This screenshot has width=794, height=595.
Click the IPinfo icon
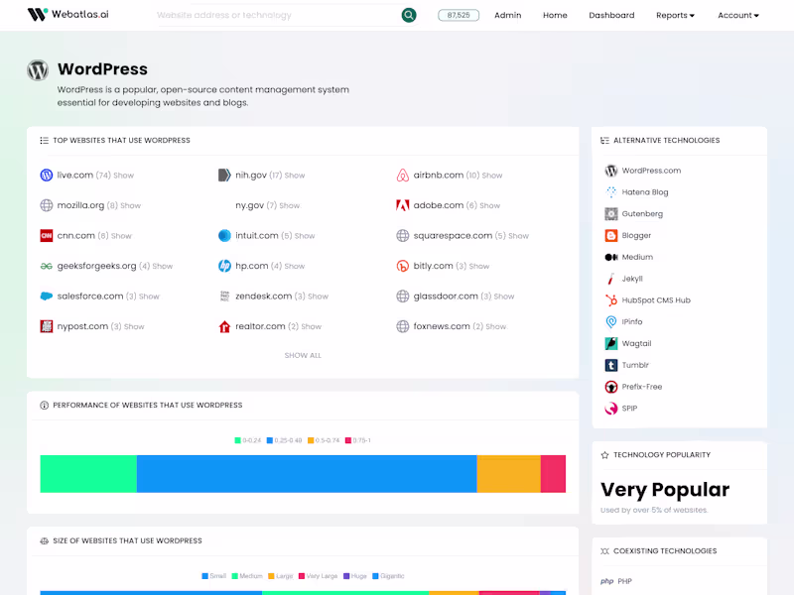pos(611,321)
